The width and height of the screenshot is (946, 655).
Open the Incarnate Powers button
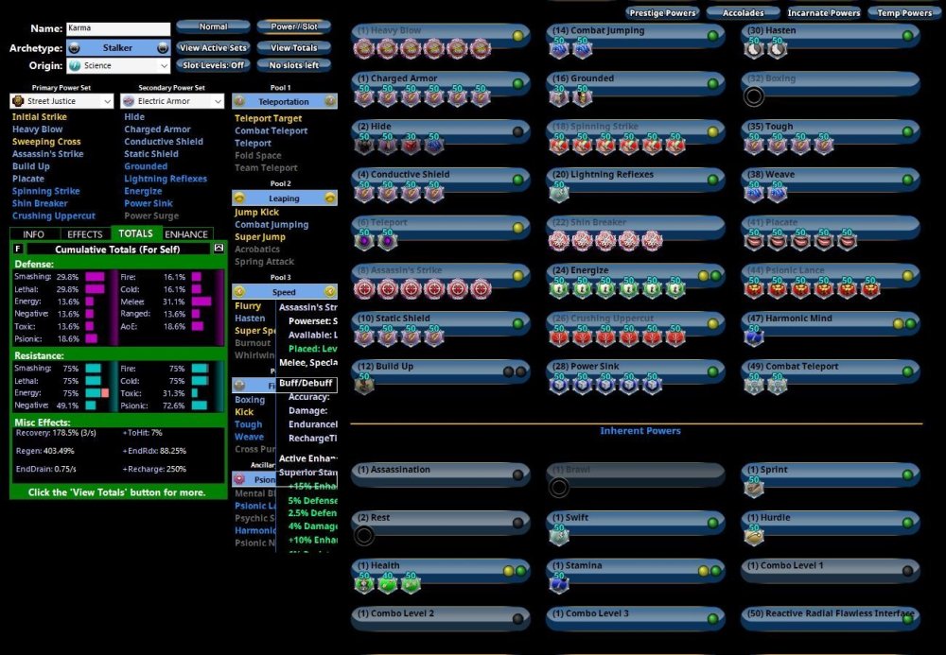coord(824,12)
